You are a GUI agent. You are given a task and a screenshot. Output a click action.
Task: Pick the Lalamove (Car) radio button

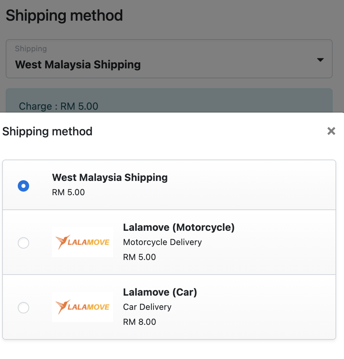click(23, 308)
